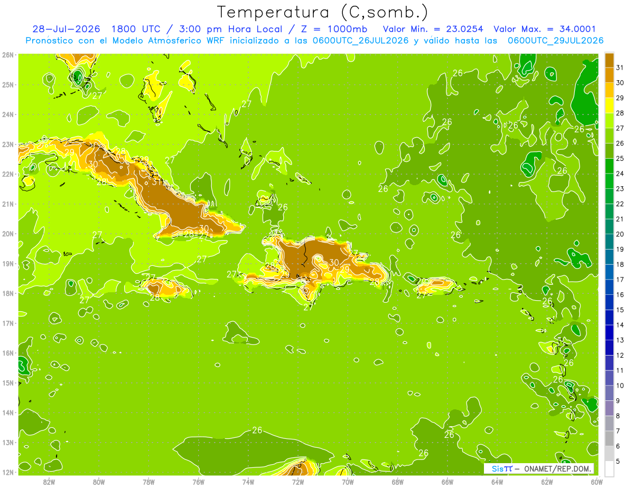Click the "24N" latitude axis label
634x489 pixels.
click(x=7, y=114)
